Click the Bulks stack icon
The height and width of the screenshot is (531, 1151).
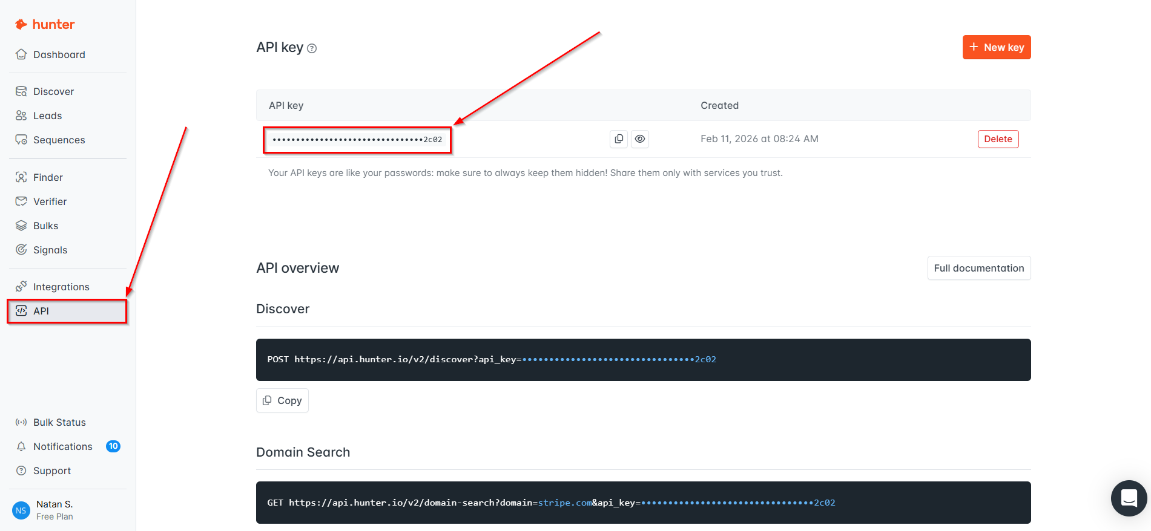coord(21,226)
